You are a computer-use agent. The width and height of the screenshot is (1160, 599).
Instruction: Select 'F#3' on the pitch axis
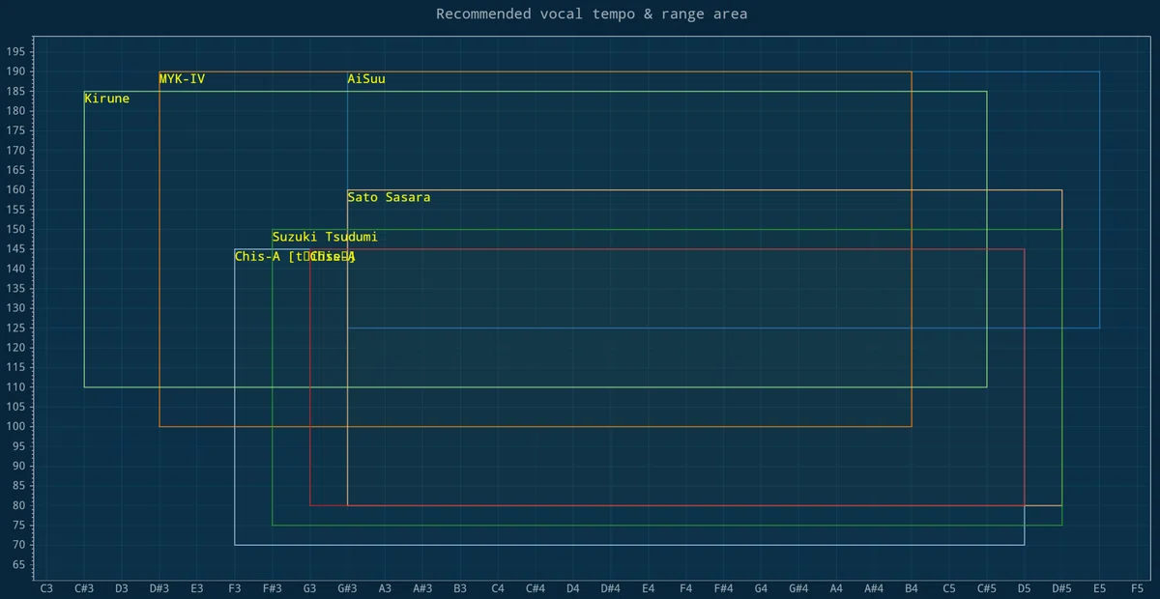[x=273, y=587]
